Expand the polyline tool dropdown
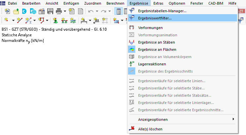Screen dimensions: 246x135 47,20
